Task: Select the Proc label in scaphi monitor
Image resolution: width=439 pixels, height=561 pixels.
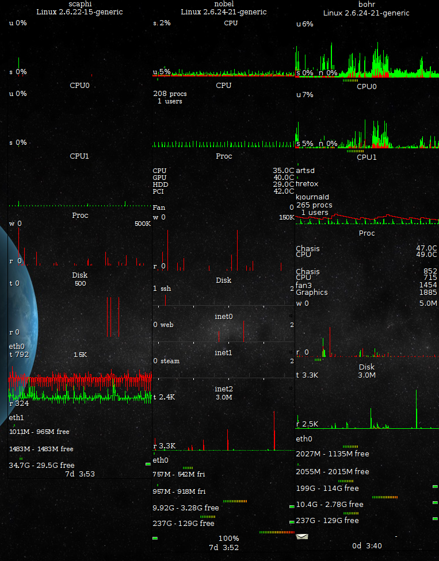Action: point(80,215)
